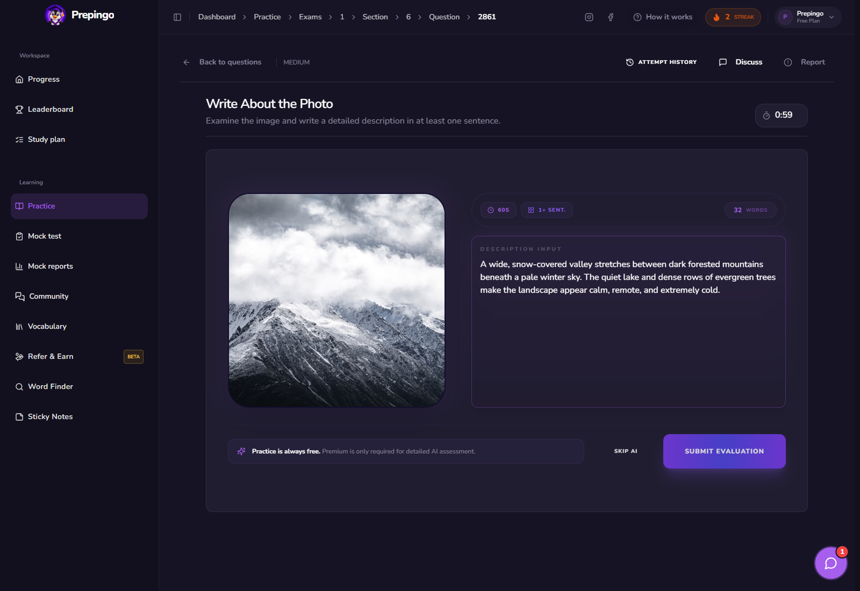Open the Vocabulary section
Viewport: 860px width, 591px height.
coord(79,327)
